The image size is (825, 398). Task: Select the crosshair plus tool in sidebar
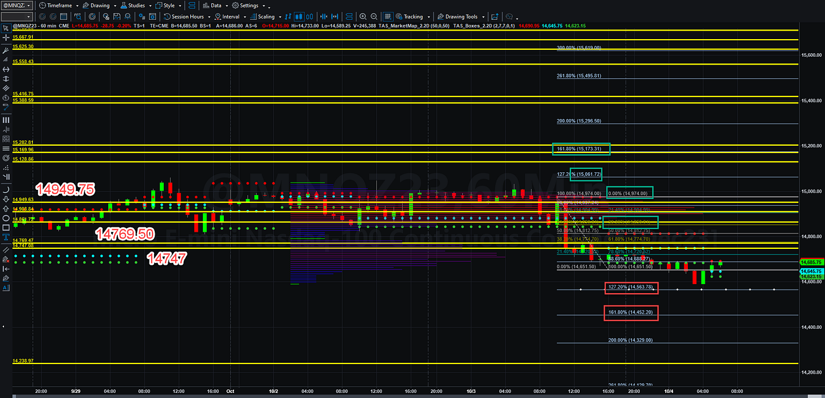click(x=6, y=37)
